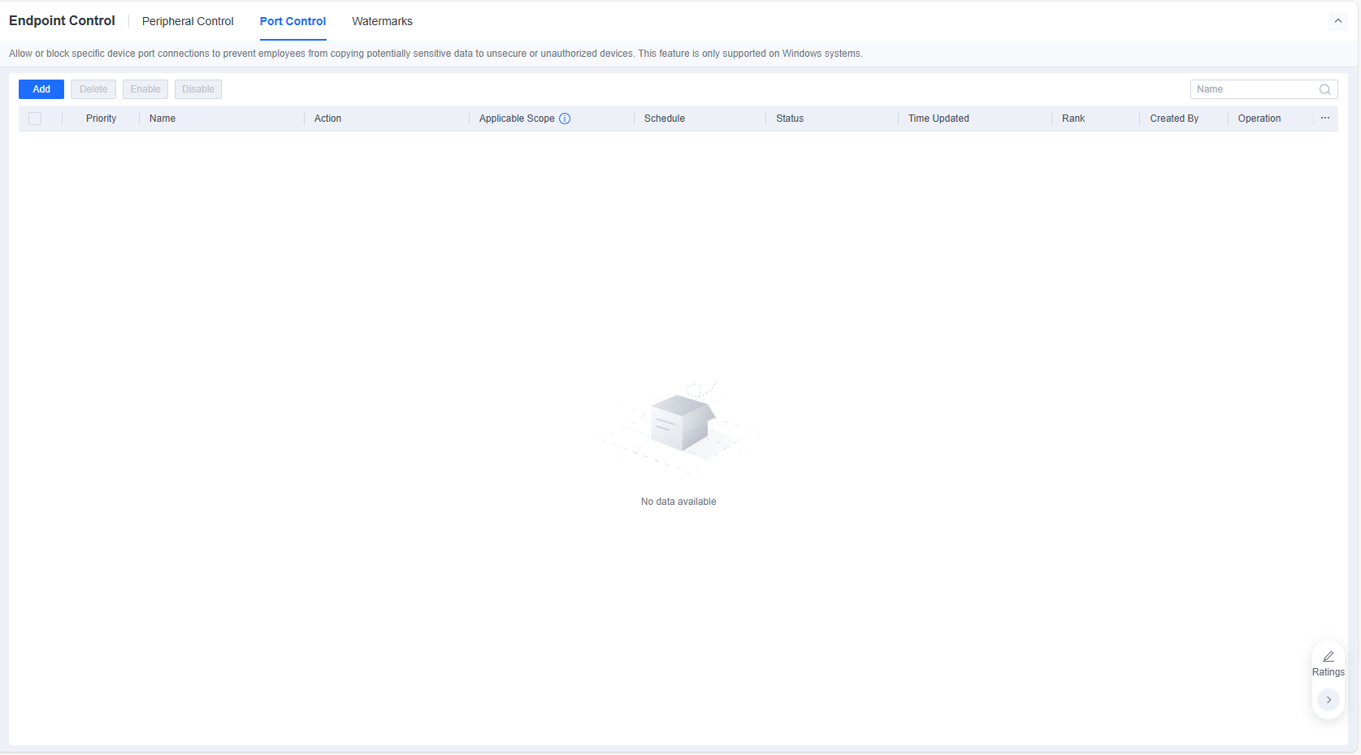Viewport: 1361px width, 755px height.
Task: Click the Ratings pencil icon
Action: click(x=1328, y=656)
